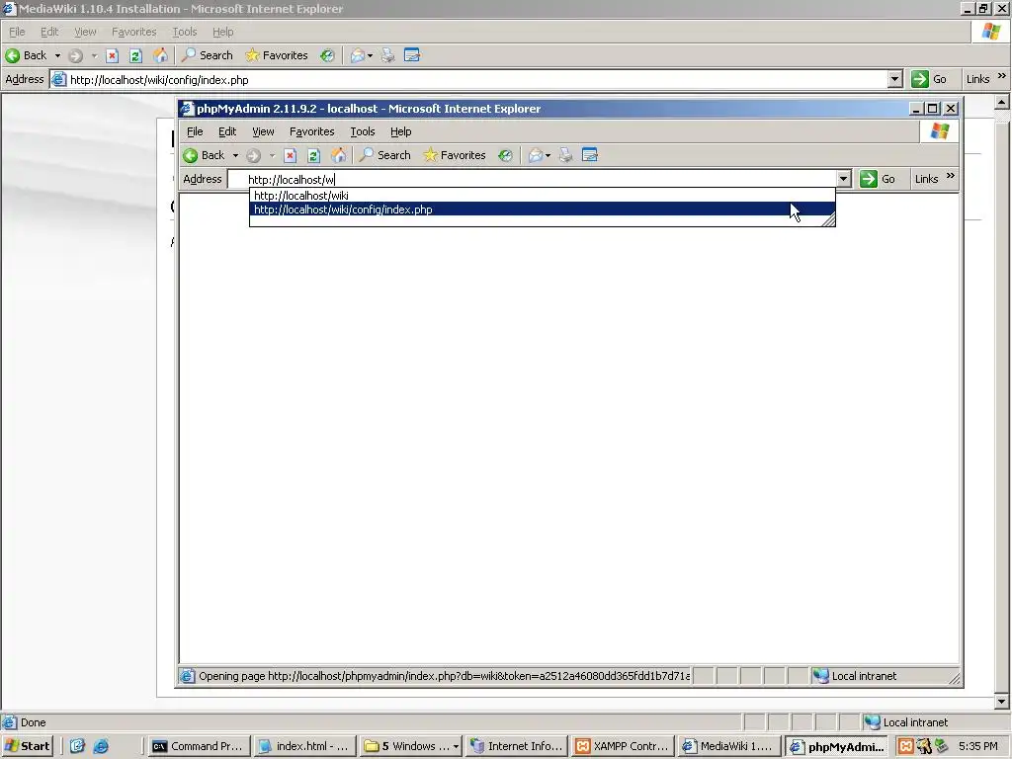Viewport: 1012px width, 759px height.
Task: Click XAMPP icon in system tray
Action: [906, 746]
